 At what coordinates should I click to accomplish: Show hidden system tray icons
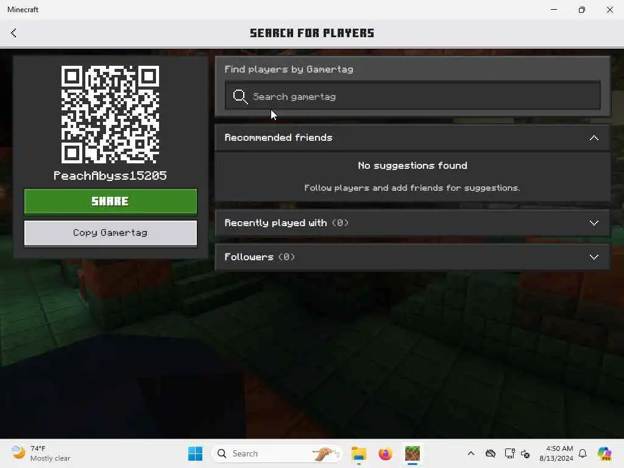pyautogui.click(x=471, y=453)
